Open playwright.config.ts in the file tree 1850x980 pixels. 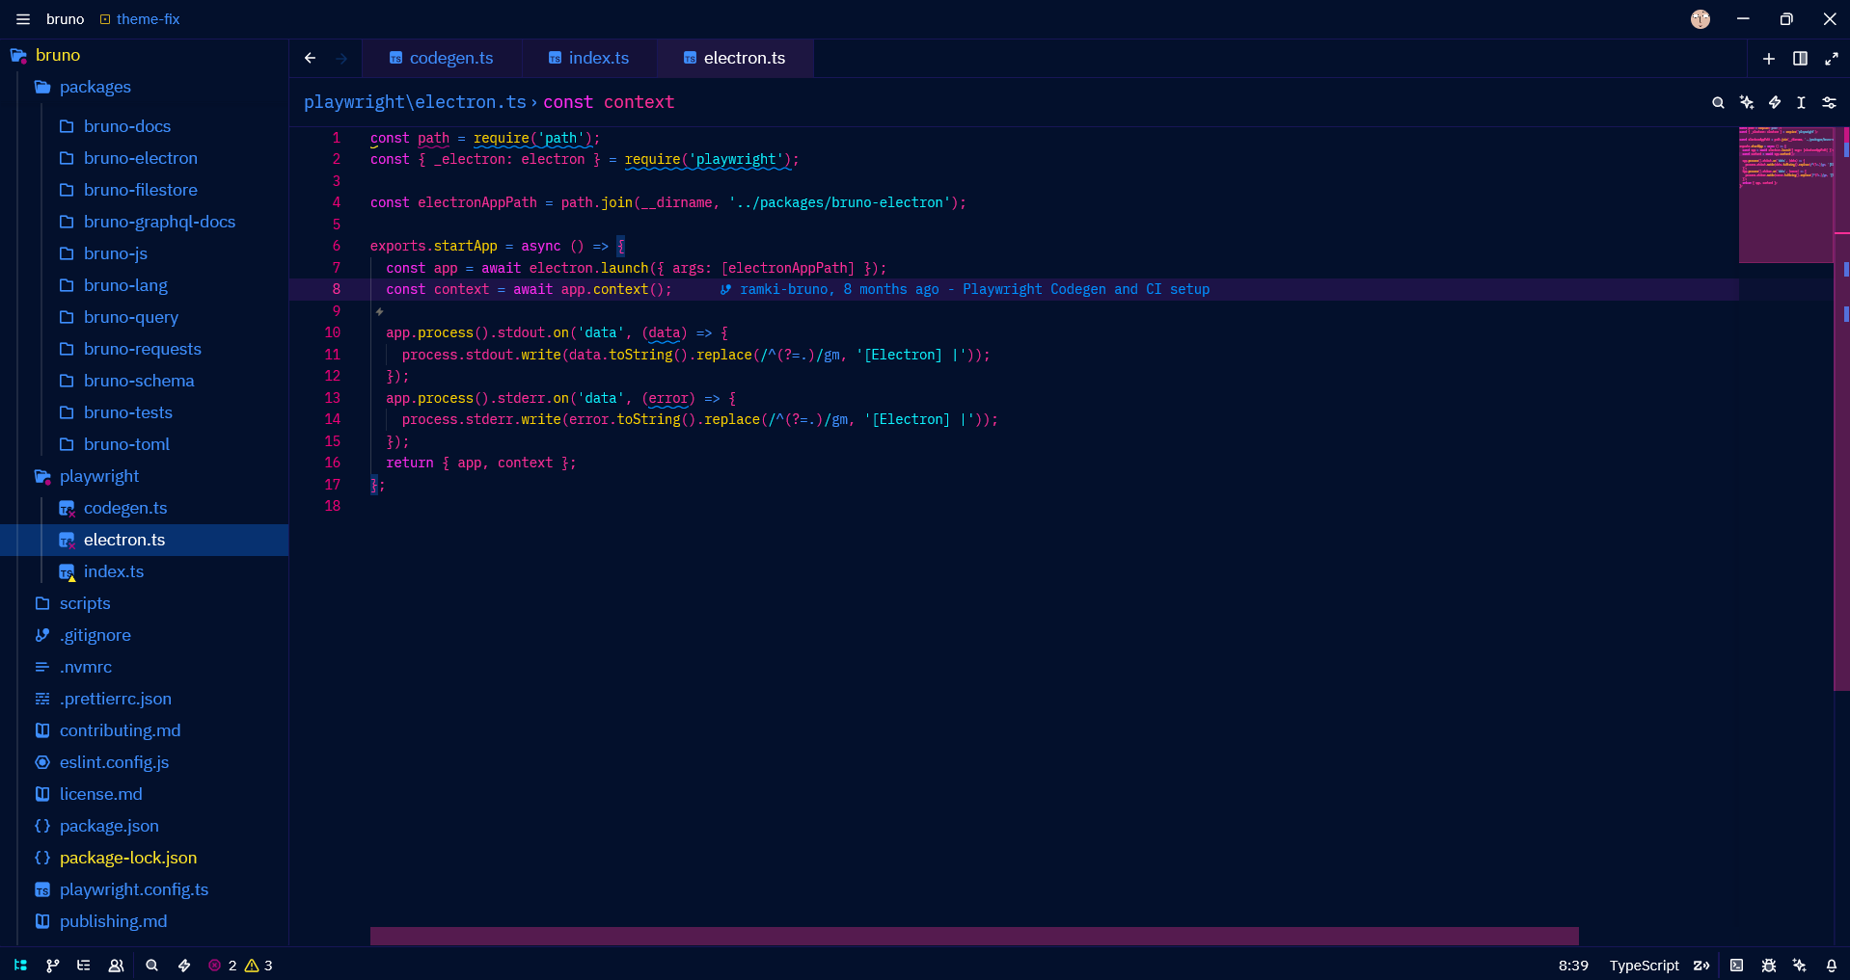tap(134, 889)
